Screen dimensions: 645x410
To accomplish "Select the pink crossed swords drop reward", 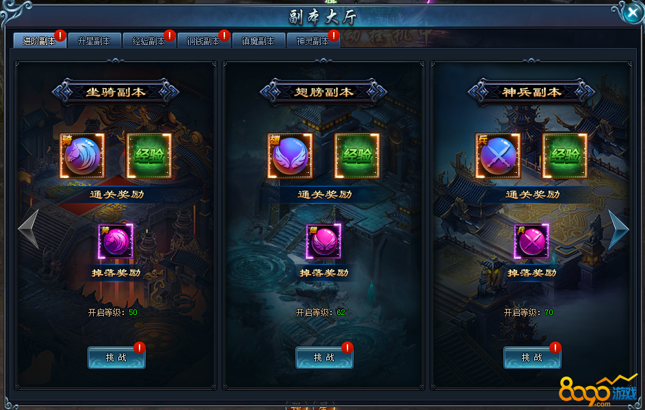I will [531, 241].
